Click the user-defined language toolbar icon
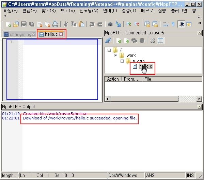Image resolution: width=204 pixels, height=180 pixels. point(189,24)
